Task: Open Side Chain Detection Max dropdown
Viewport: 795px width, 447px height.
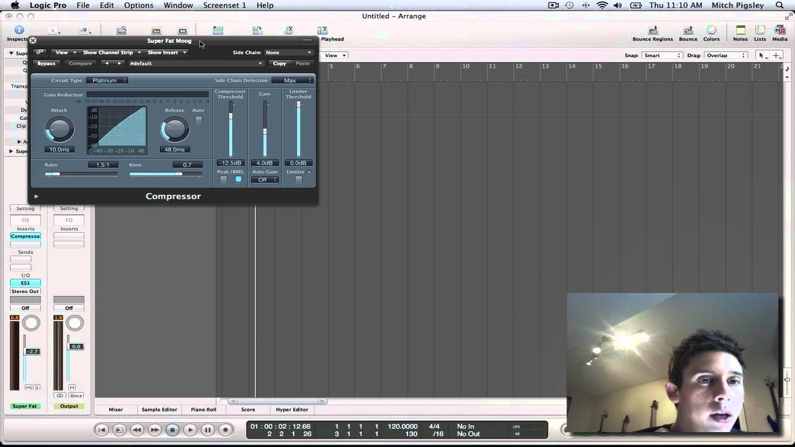Action: click(x=293, y=80)
